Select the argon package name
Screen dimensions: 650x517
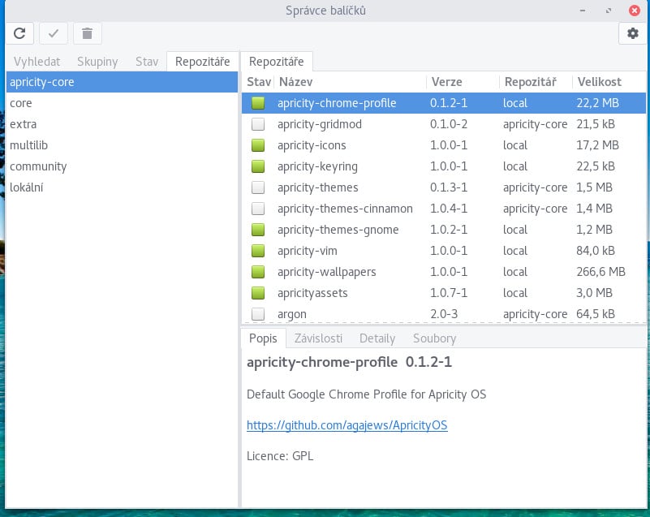[x=292, y=314]
